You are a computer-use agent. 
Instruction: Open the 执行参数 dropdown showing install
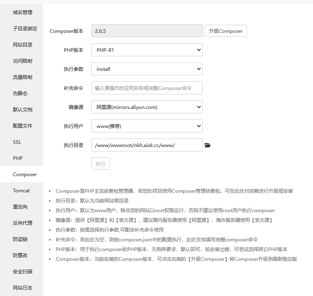[x=147, y=69]
